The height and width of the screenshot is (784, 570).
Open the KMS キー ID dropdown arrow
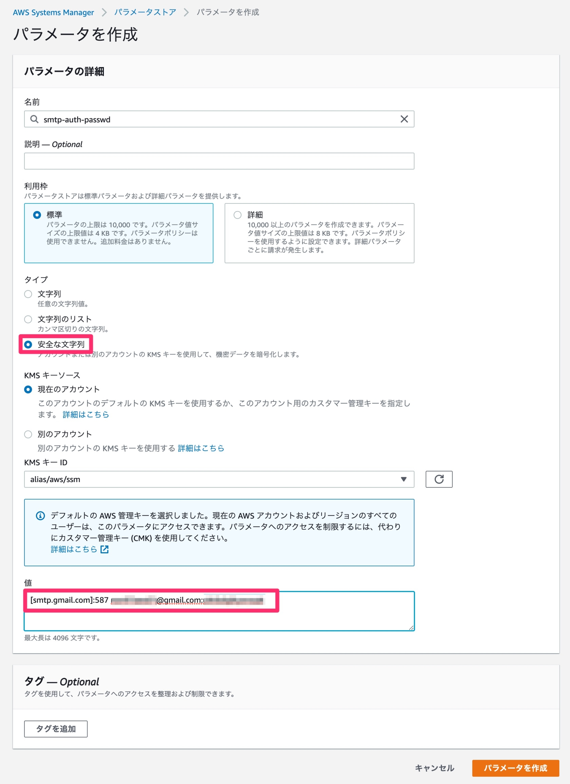(x=404, y=480)
